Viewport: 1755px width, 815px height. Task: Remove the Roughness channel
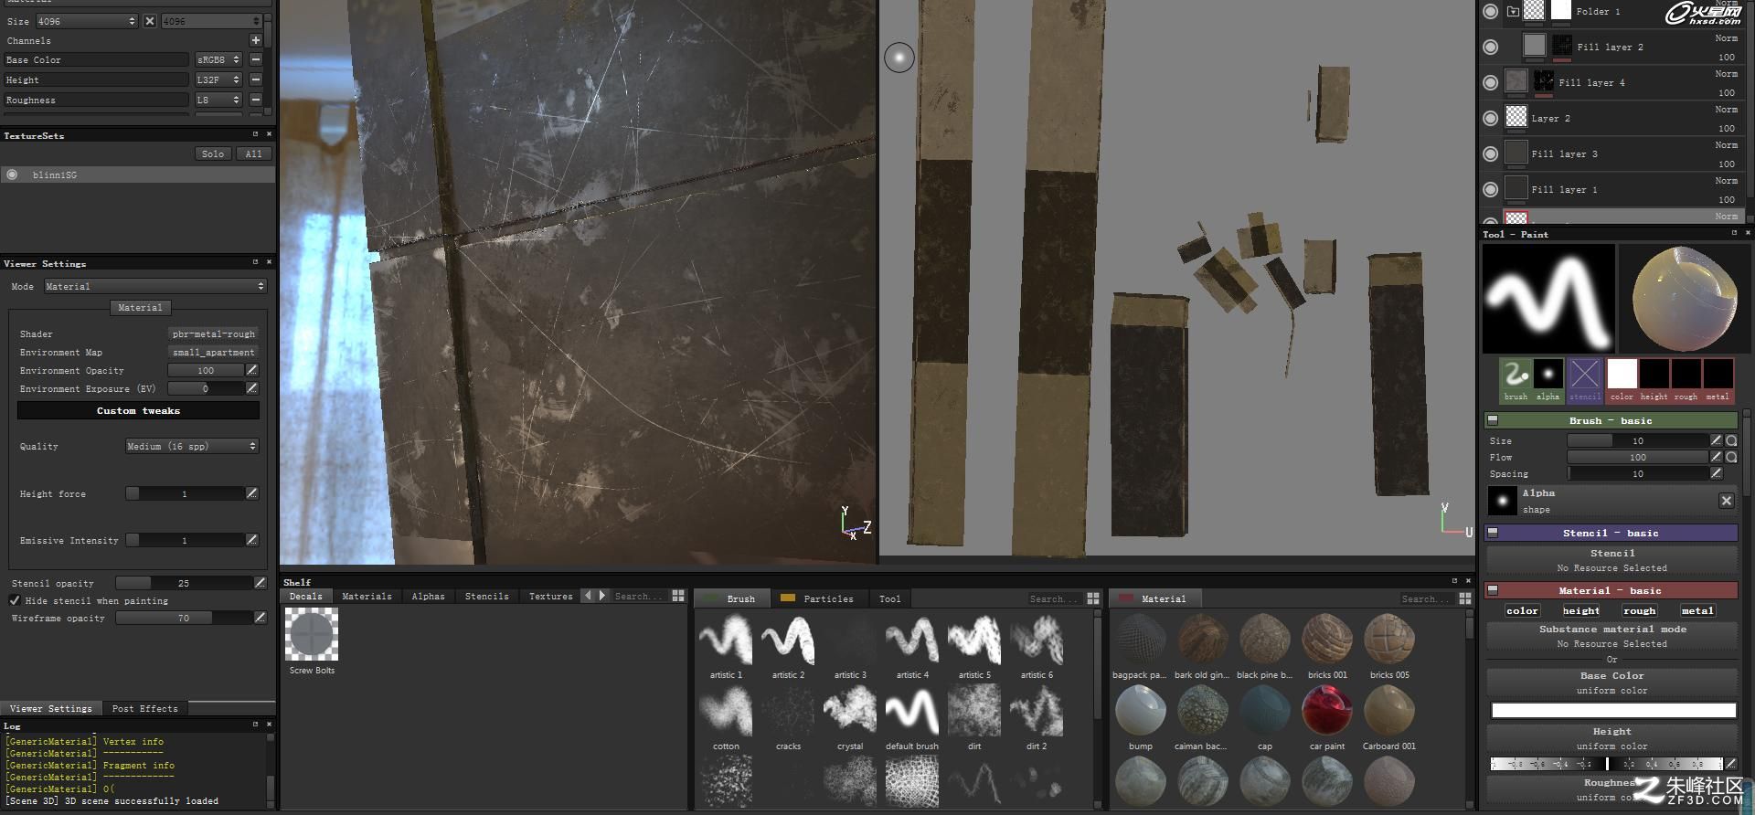coord(256,100)
